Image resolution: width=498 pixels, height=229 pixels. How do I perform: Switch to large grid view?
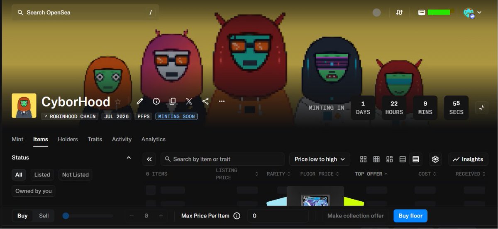[364, 159]
